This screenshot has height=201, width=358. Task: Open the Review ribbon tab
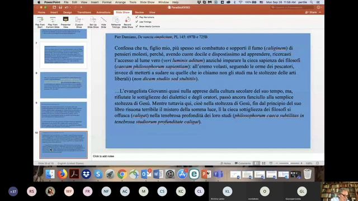(139, 12)
